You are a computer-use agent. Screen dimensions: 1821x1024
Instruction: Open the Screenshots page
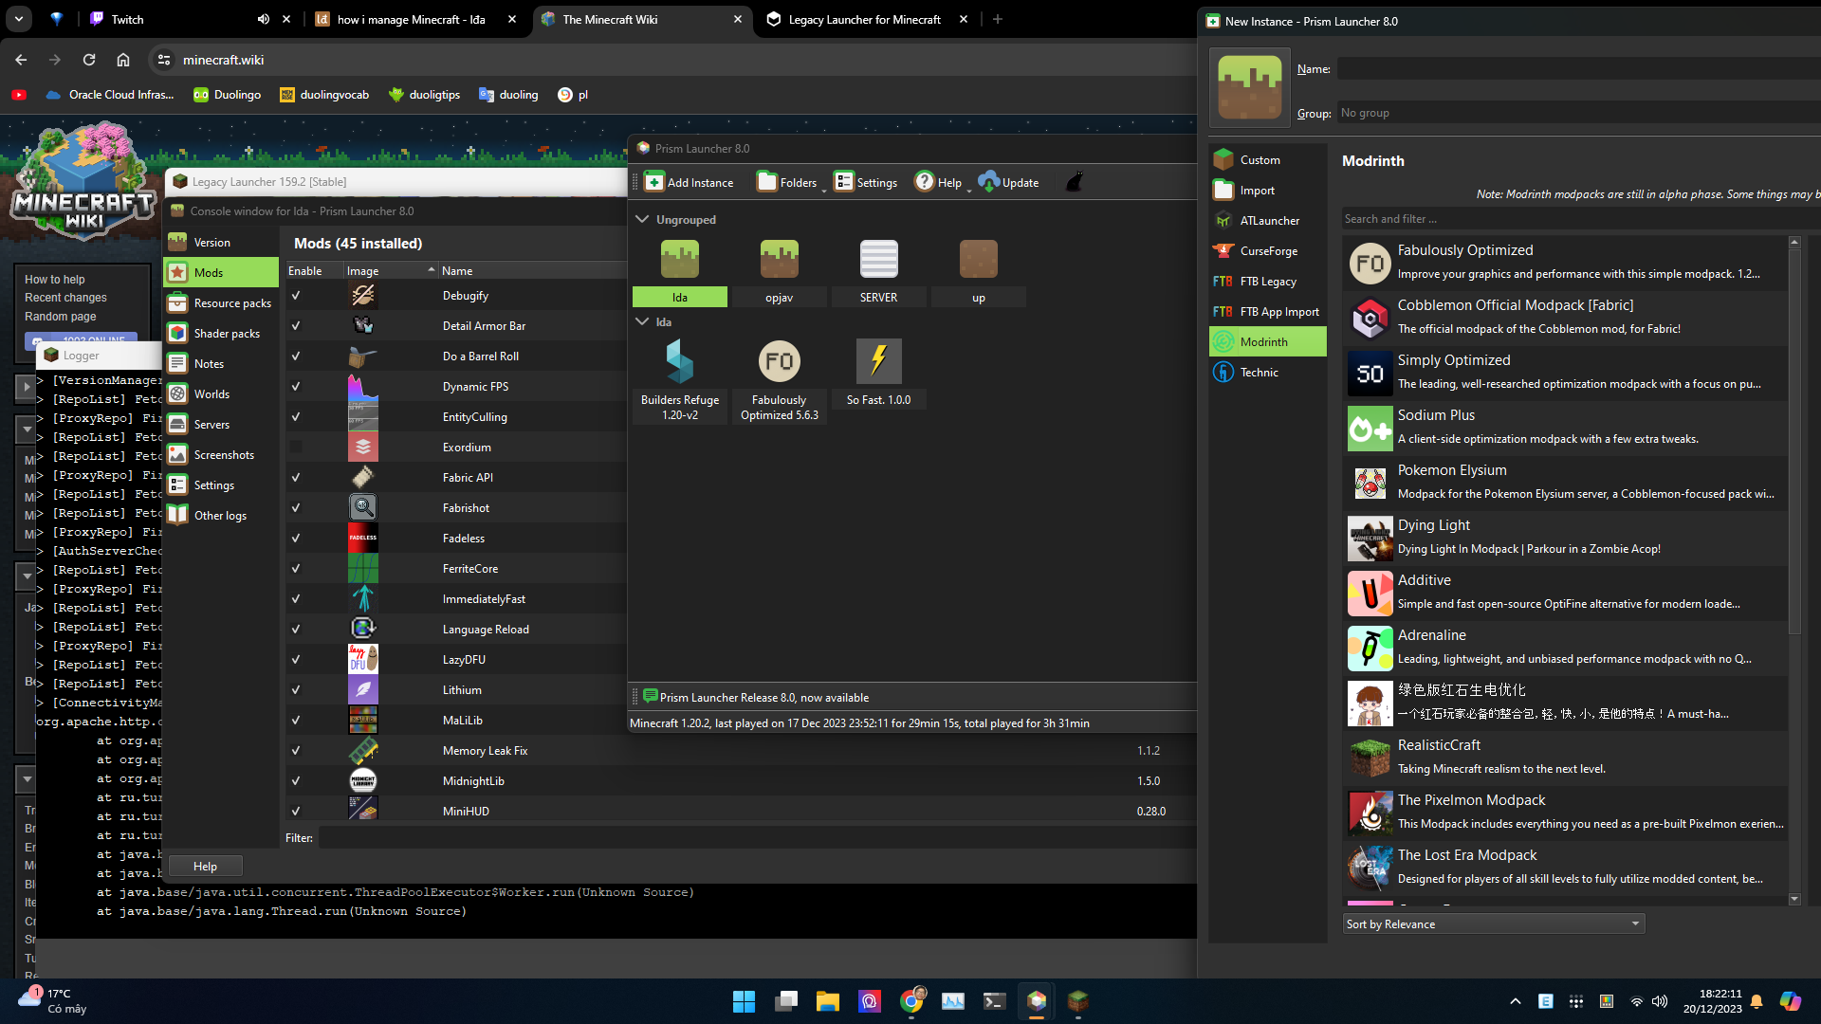pos(221,454)
